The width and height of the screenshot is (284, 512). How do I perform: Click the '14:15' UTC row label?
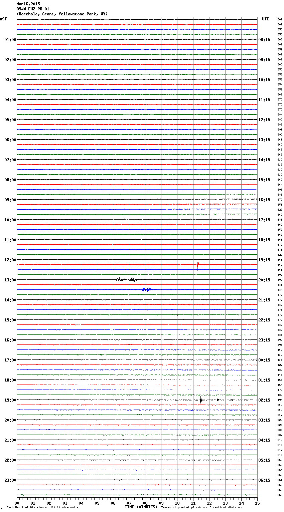point(264,160)
